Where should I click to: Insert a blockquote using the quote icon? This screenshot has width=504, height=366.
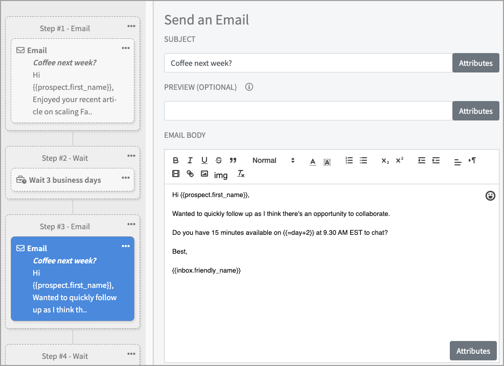(233, 160)
